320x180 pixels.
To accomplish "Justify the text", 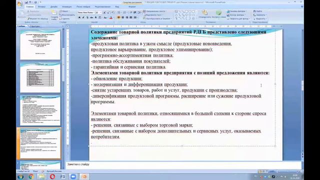I will pyautogui.click(x=130, y=17).
